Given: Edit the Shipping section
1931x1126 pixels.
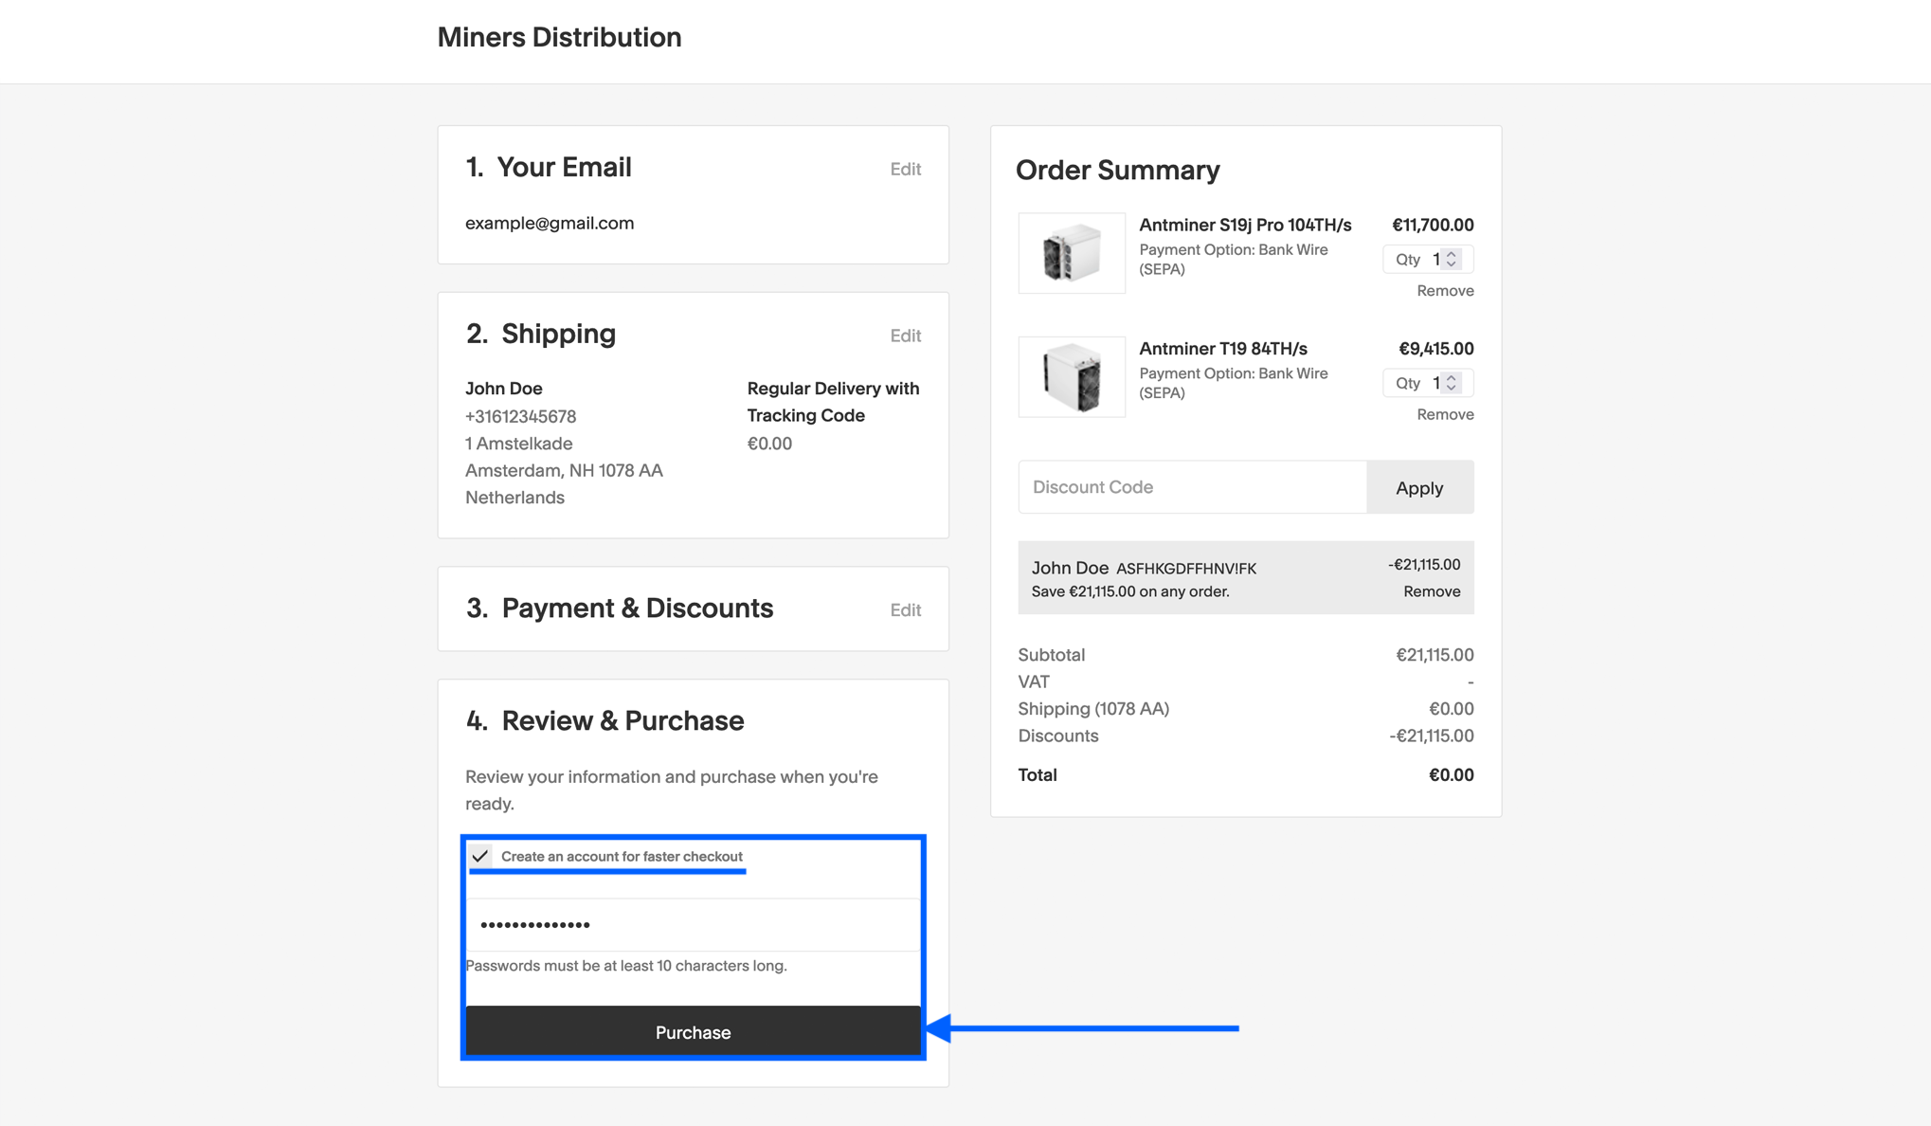Looking at the screenshot, I should pos(905,336).
